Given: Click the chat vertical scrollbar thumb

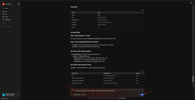Looking at the screenshot, I should (x=193, y=79).
